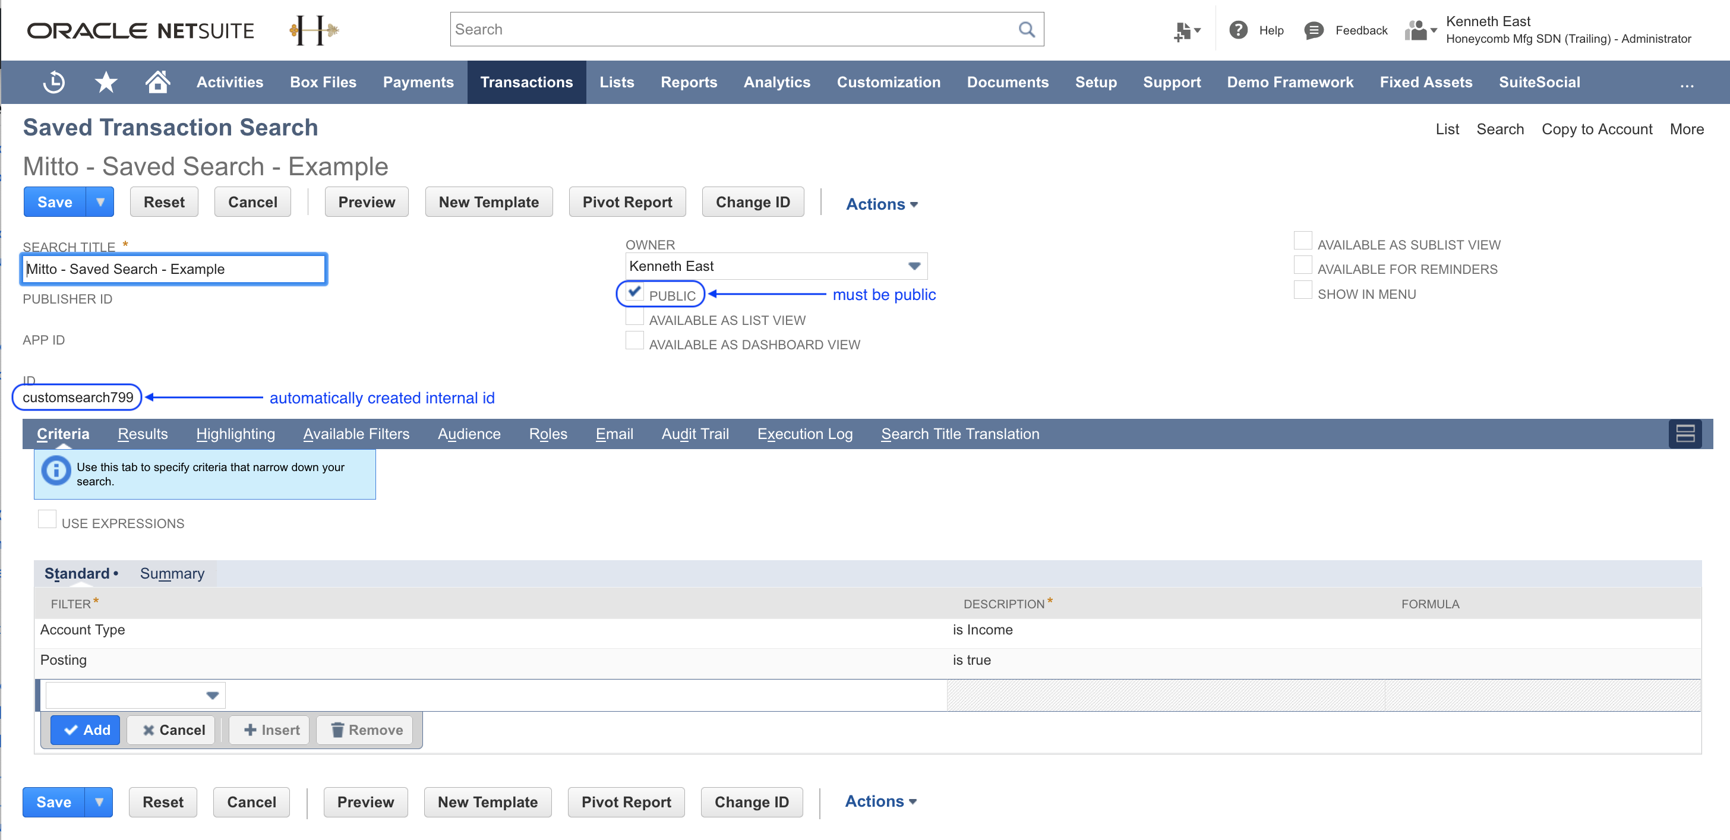Image resolution: width=1730 pixels, height=840 pixels.
Task: Check the Use Expressions checkbox
Action: coord(47,519)
